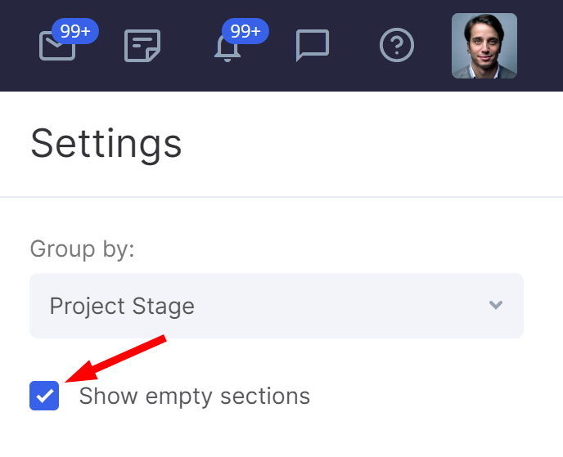Open the notifications bell
The width and height of the screenshot is (563, 457).
pos(227,49)
